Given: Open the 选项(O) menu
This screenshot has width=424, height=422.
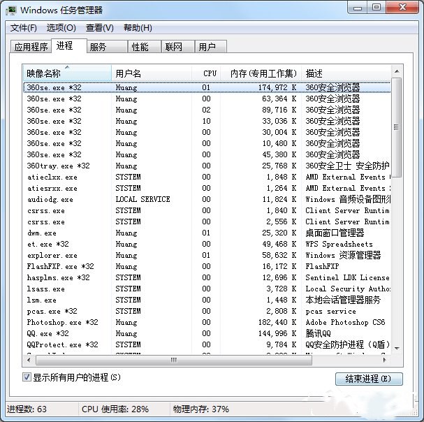Looking at the screenshot, I should (61, 28).
